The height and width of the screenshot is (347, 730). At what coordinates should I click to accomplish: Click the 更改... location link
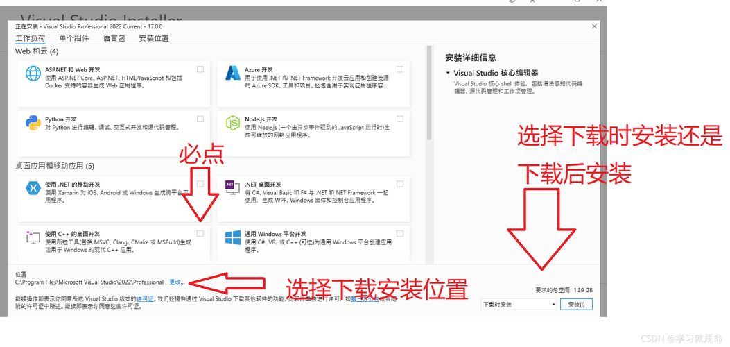pos(177,282)
